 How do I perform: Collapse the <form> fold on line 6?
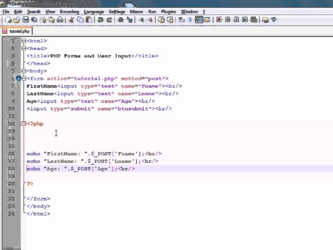click(x=24, y=79)
